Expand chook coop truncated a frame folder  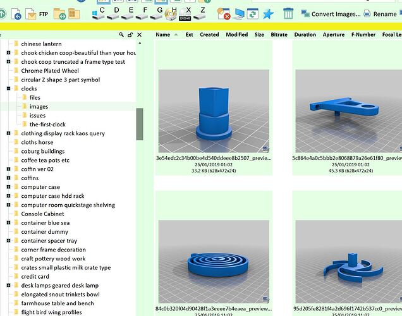pyautogui.click(x=8, y=61)
